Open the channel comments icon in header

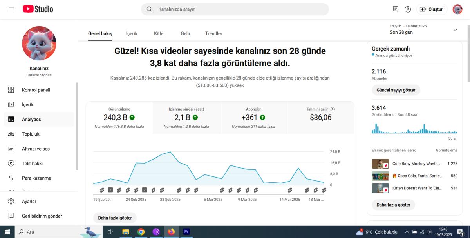(x=396, y=9)
